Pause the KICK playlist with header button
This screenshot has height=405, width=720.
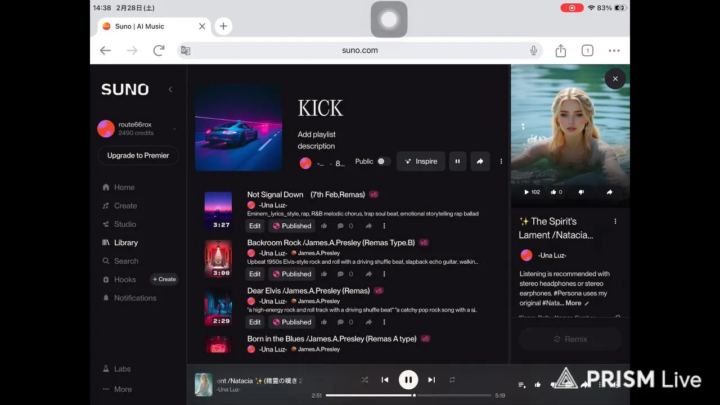coord(457,161)
